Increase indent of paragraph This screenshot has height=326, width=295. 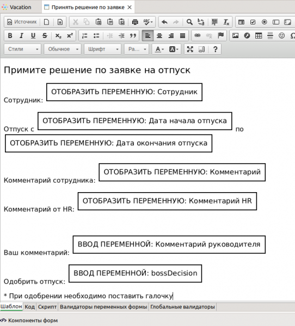point(121,35)
